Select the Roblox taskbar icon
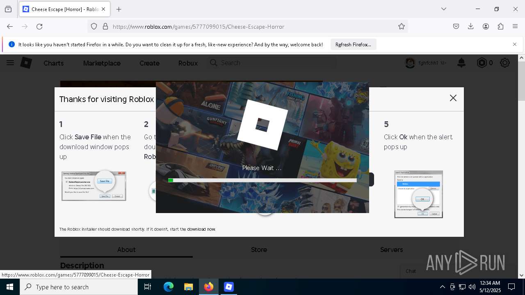This screenshot has width=525, height=295. 229,287
